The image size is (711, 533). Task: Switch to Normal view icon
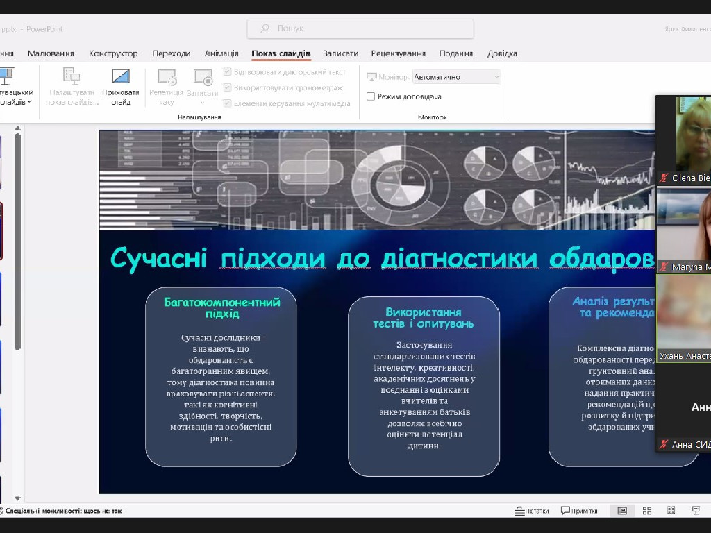pos(622,511)
